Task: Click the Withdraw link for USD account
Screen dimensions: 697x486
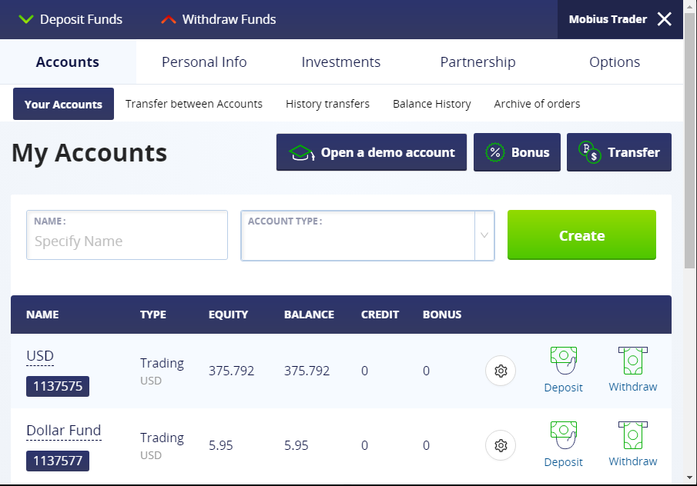Action: click(x=633, y=387)
